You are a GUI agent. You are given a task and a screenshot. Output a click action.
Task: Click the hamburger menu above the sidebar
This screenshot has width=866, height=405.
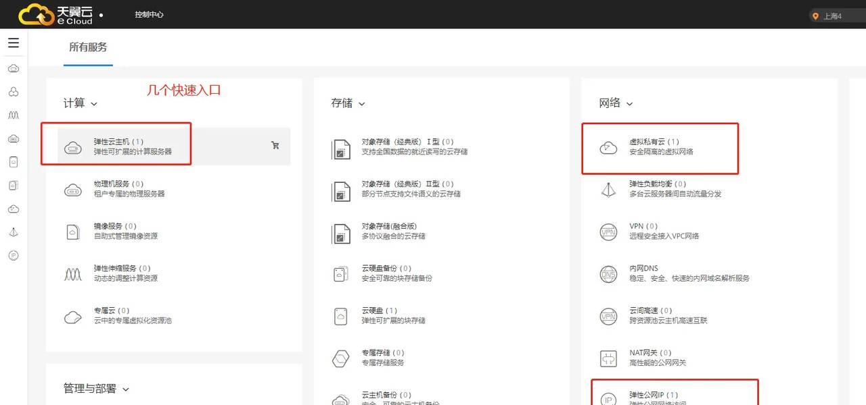13,42
